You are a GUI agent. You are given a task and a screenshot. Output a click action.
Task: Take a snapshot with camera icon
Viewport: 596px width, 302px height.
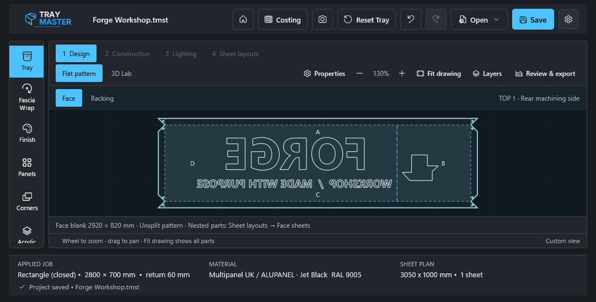point(323,19)
